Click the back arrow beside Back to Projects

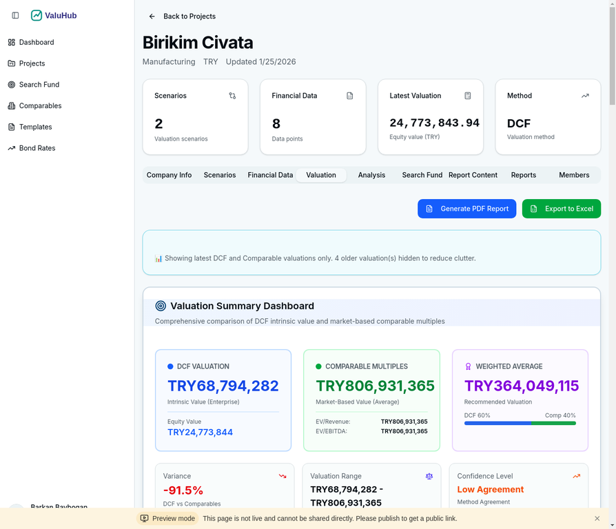click(x=152, y=16)
